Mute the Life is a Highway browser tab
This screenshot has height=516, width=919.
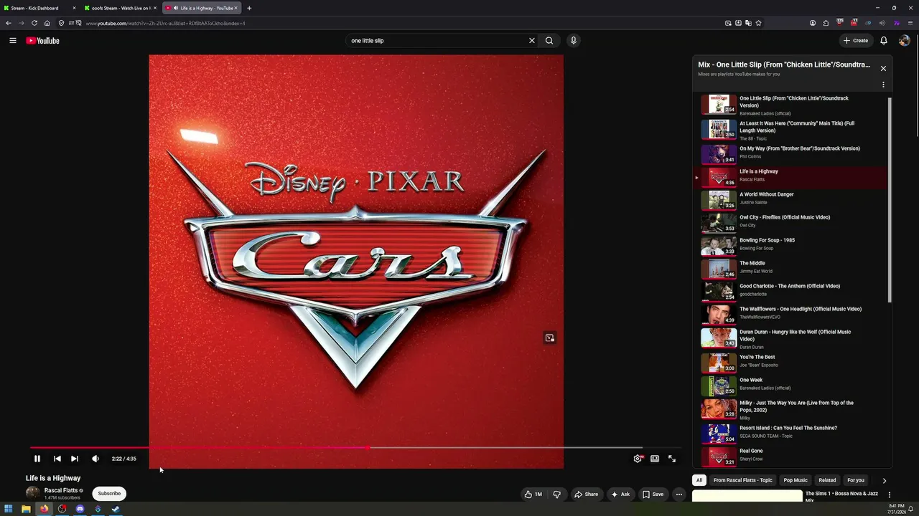(176, 8)
